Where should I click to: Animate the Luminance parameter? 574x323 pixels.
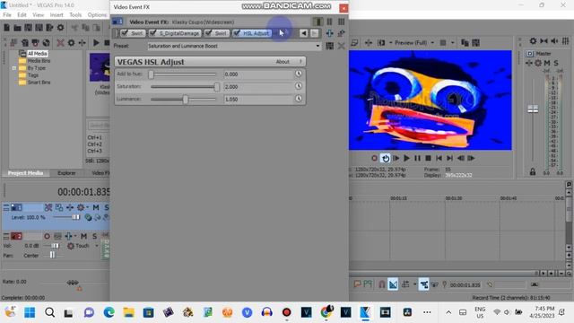[299, 99]
